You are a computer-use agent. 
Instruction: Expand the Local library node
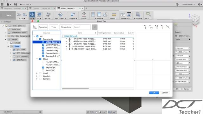37,73
